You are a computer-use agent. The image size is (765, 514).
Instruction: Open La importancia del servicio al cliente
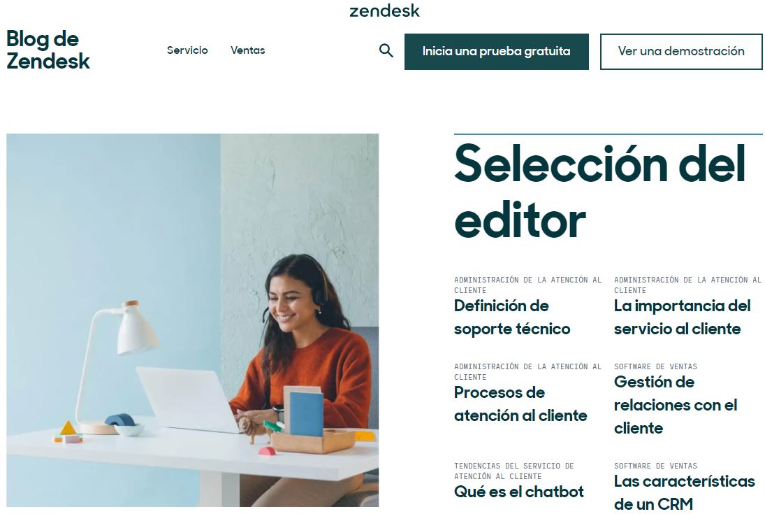click(682, 317)
